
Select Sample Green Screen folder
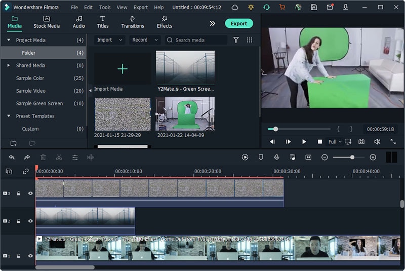click(39, 103)
